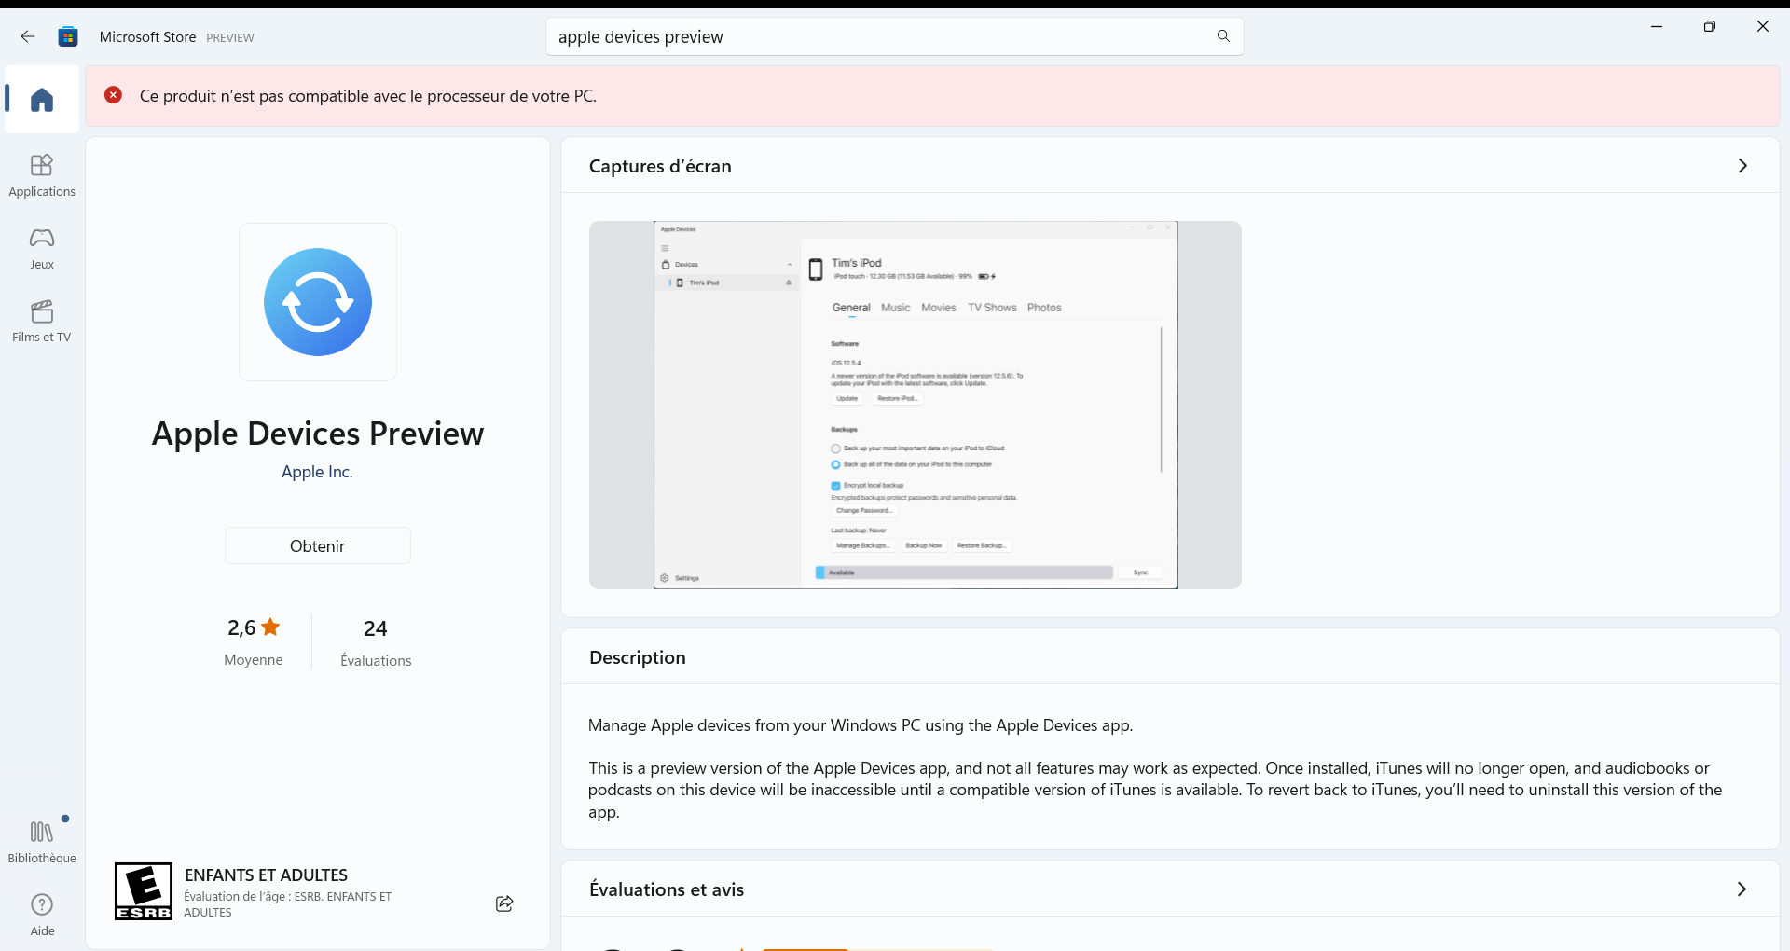
Task: Open the Applications section
Action: click(x=42, y=176)
